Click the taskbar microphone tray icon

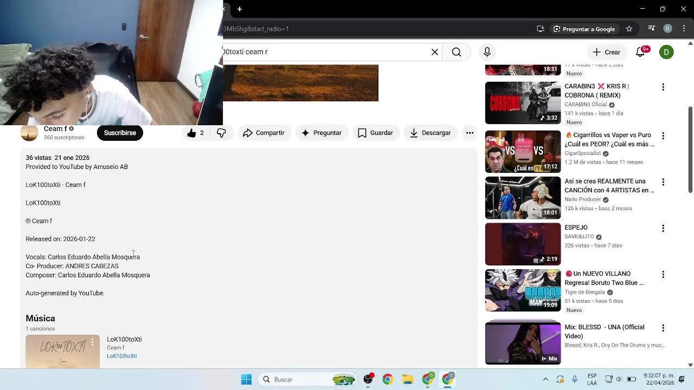(x=575, y=380)
